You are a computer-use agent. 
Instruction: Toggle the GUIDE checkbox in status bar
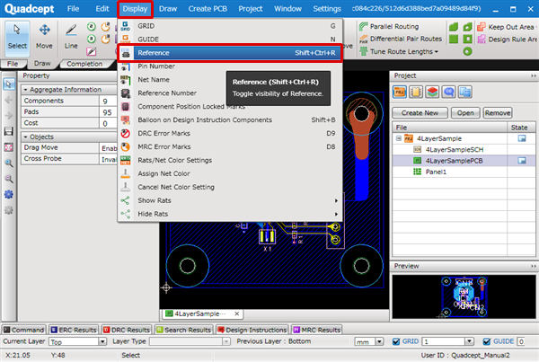coord(486,341)
